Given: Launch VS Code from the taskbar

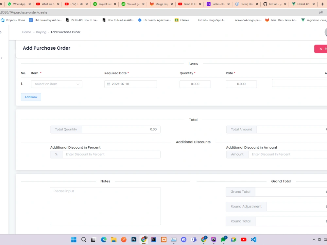Looking at the screenshot, I should pyautogui.click(x=253, y=239).
